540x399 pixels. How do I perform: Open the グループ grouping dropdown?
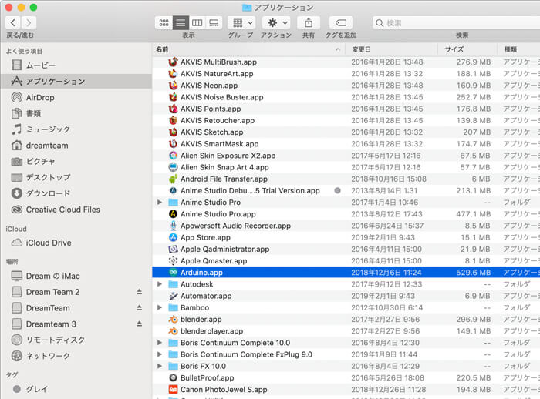241,22
